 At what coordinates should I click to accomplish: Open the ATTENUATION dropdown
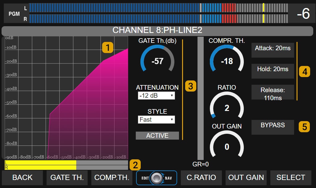156,96
